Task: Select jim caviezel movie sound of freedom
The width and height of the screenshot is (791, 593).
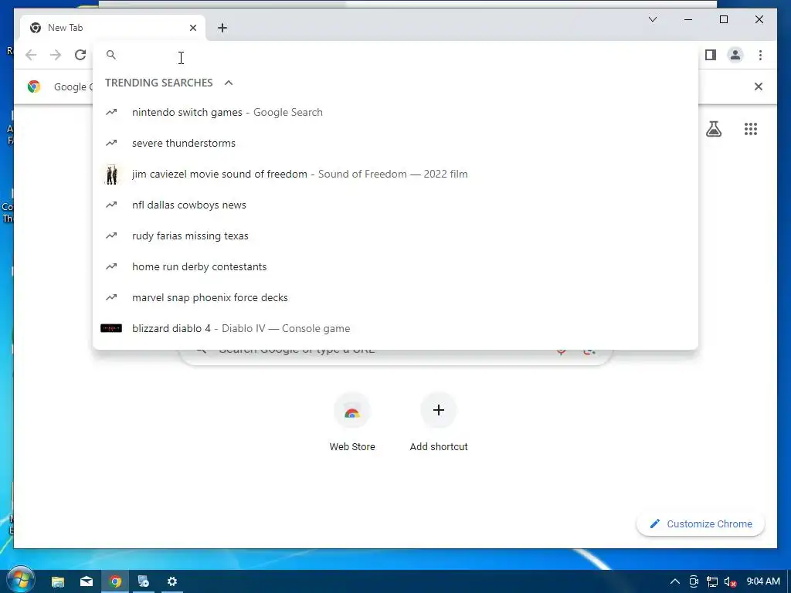Action: coord(395,174)
